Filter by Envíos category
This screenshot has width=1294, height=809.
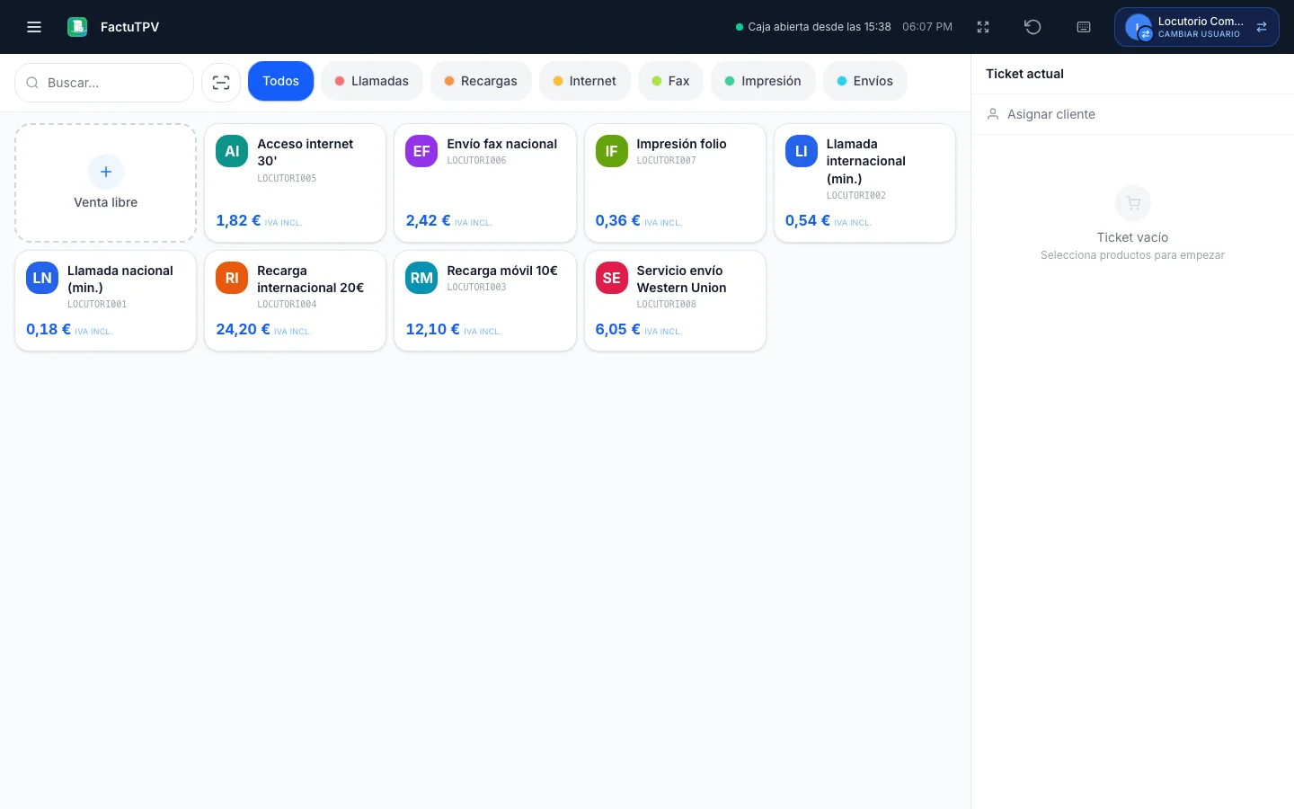click(865, 81)
